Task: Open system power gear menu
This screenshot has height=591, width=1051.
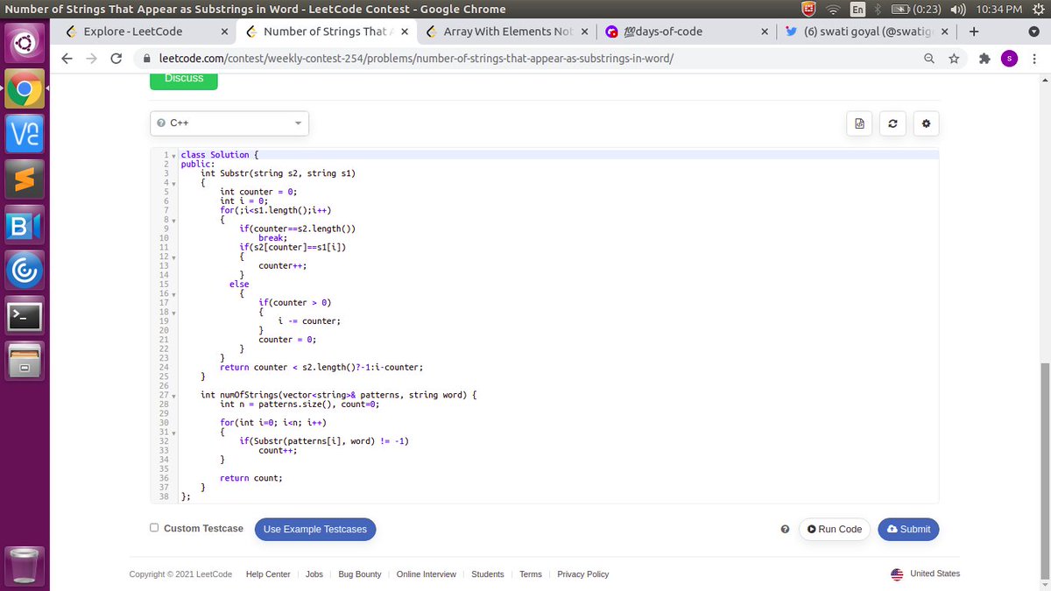Action: tap(1038, 9)
